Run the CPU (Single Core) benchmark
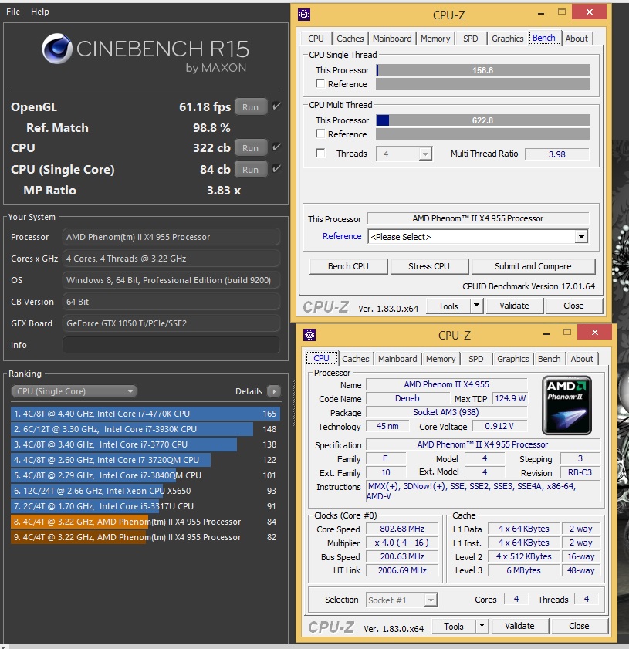Image resolution: width=629 pixels, height=649 pixels. pos(250,169)
